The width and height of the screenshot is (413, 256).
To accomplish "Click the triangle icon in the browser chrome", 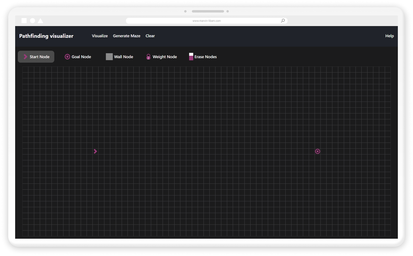I will (40, 20).
